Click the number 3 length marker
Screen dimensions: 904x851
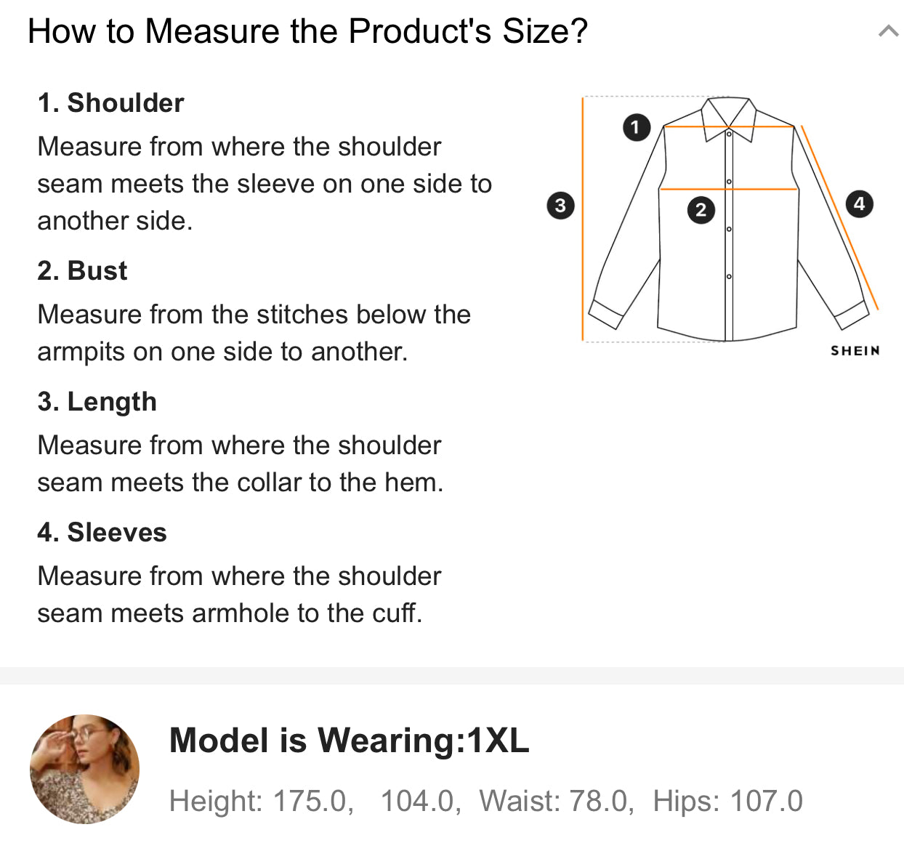560,206
